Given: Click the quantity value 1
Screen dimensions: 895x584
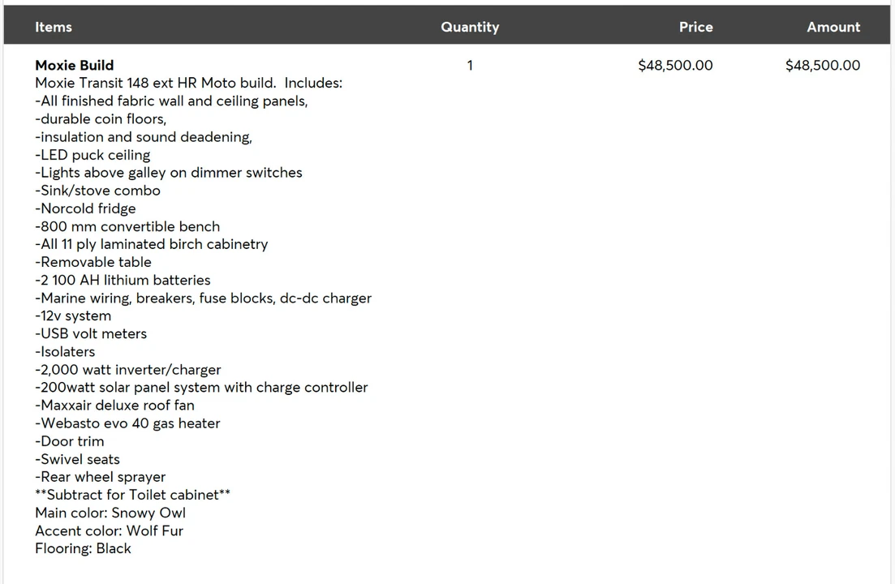Looking at the screenshot, I should (470, 65).
